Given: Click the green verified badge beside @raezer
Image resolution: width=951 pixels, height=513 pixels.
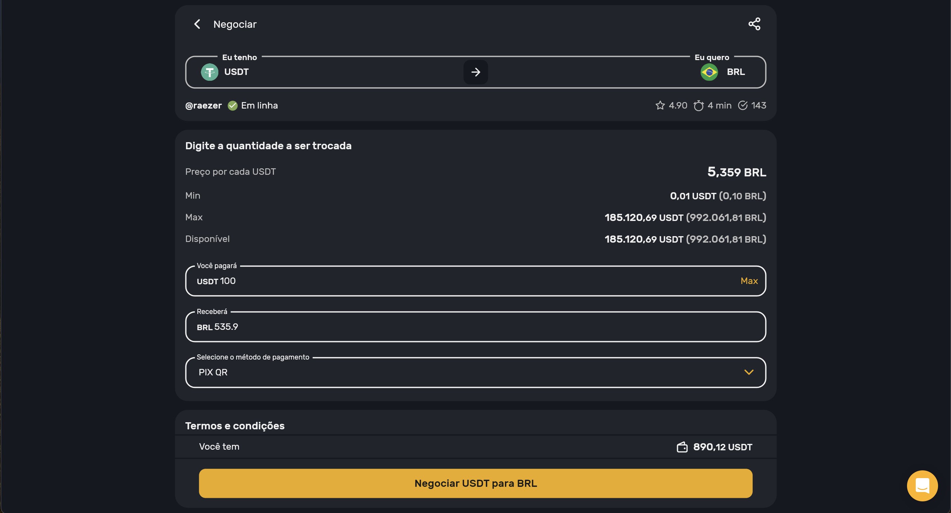Looking at the screenshot, I should click(233, 106).
